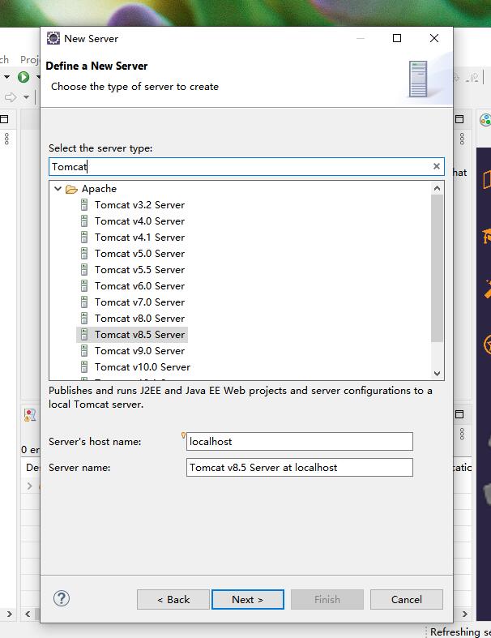491x638 pixels.
Task: Open view menu of left Eclipse panel
Action: coord(6,139)
